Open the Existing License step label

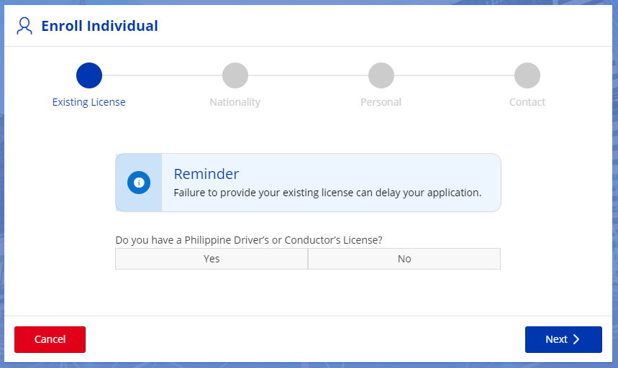pos(89,102)
